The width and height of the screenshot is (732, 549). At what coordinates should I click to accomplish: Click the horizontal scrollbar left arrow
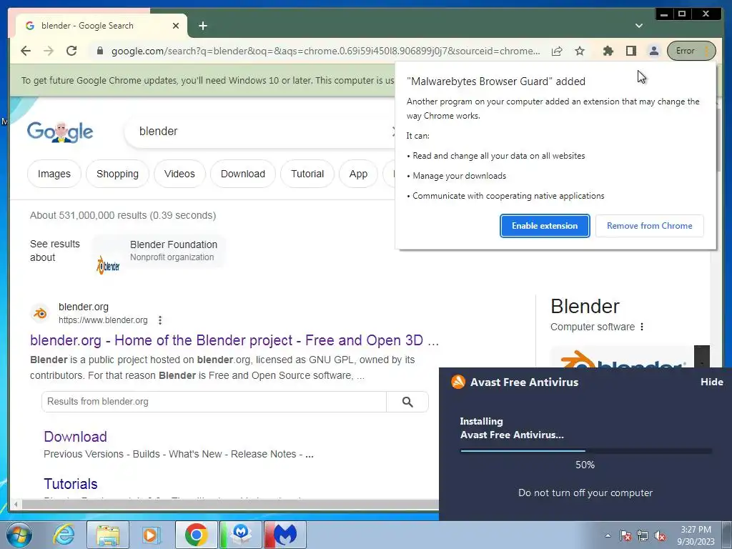pyautogui.click(x=16, y=504)
